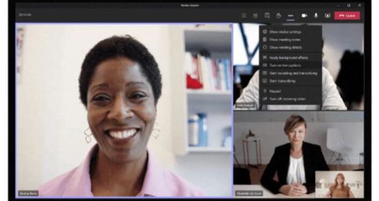Open the meeting chat panel icon
This screenshot has width=379, height=201.
pos(267,16)
